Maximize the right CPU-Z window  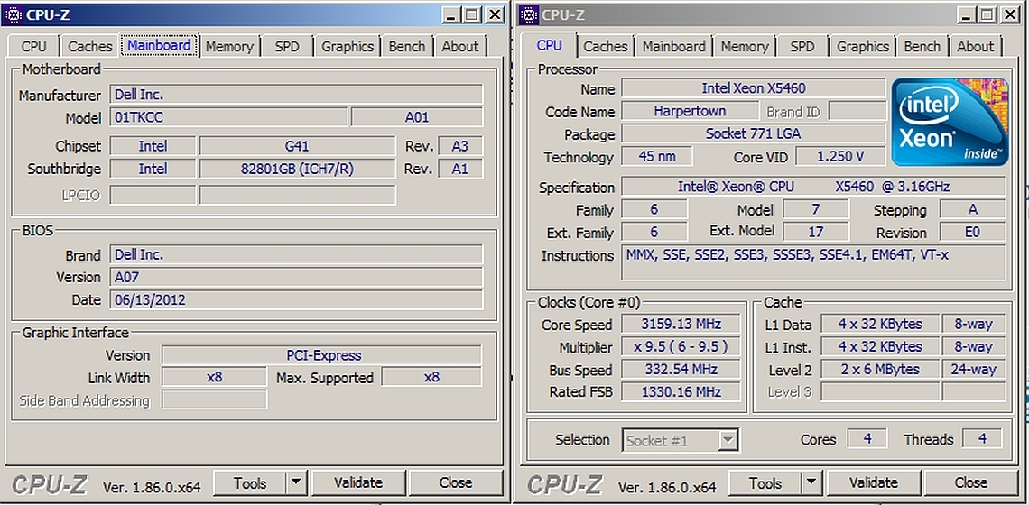point(987,14)
